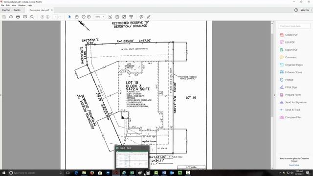Open the File menu
313x176 pixels.
coord(2,5)
